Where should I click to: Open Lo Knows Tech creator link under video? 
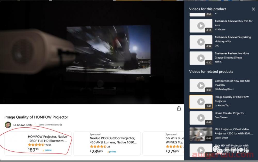pyautogui.click(x=22, y=125)
